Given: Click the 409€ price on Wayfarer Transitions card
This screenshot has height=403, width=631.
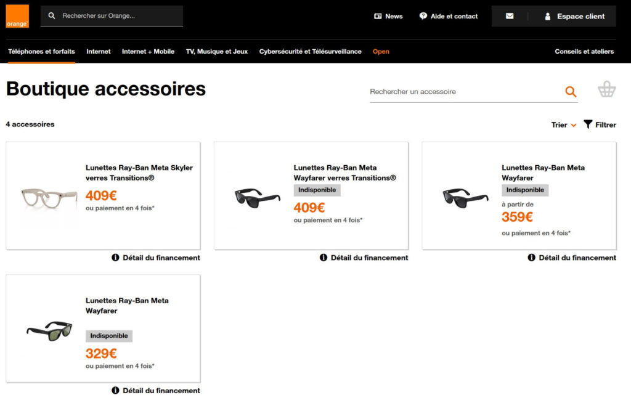Looking at the screenshot, I should [x=309, y=208].
